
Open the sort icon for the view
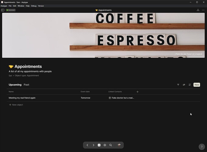pos(184,85)
